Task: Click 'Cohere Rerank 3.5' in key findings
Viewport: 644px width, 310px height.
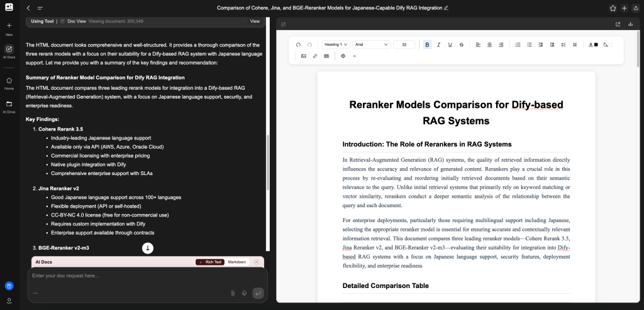Action: coord(61,129)
